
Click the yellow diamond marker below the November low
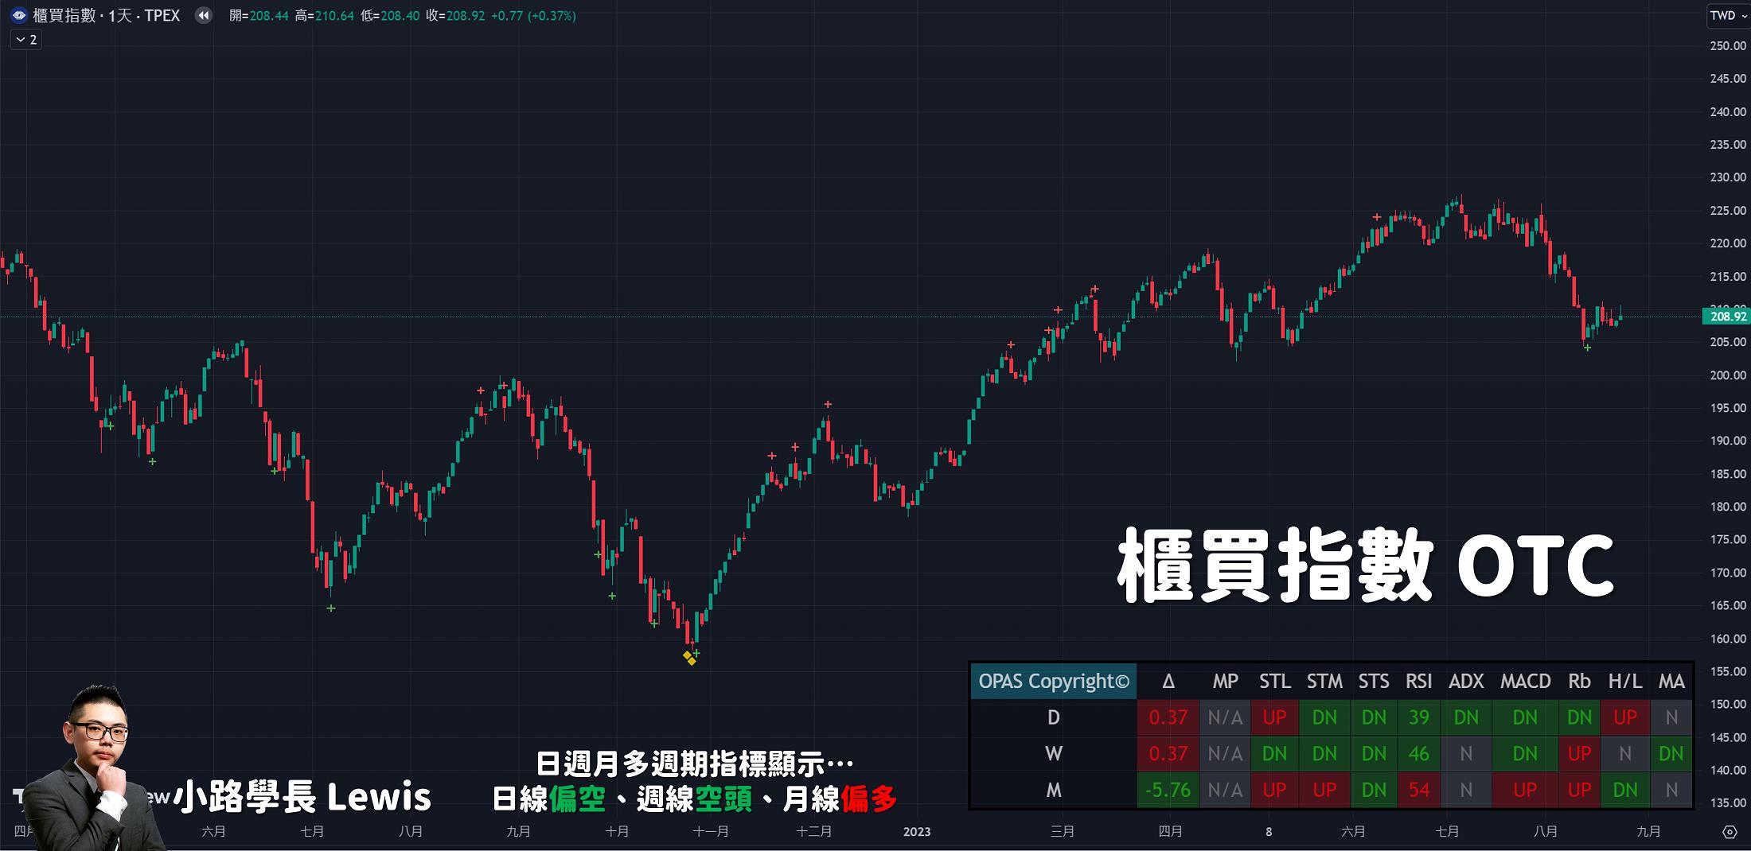click(x=688, y=657)
